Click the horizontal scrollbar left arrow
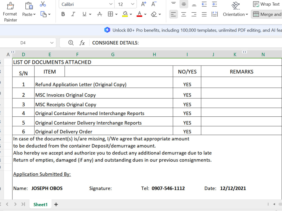The image size is (282, 211). (x=274, y=204)
